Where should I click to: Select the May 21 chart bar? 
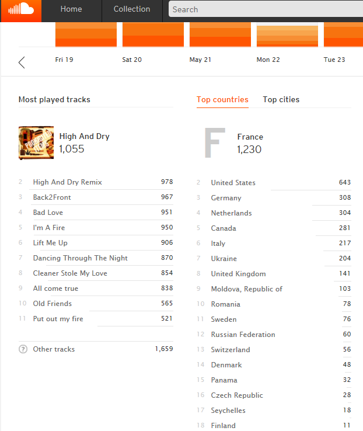pos(220,34)
